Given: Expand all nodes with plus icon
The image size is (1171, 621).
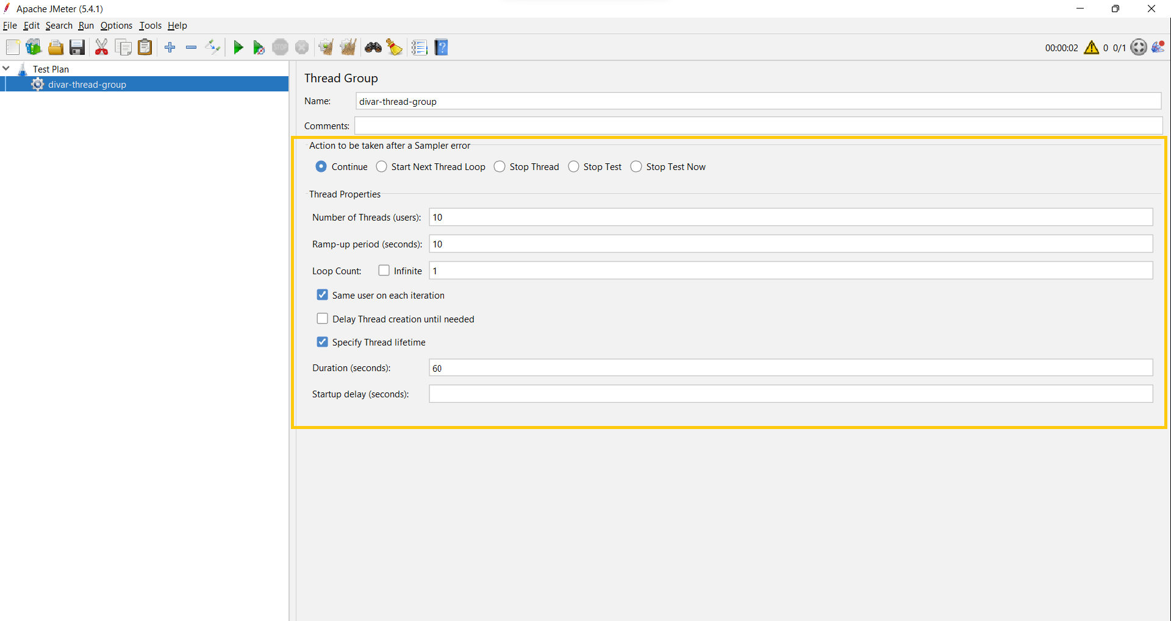Looking at the screenshot, I should click(x=170, y=48).
